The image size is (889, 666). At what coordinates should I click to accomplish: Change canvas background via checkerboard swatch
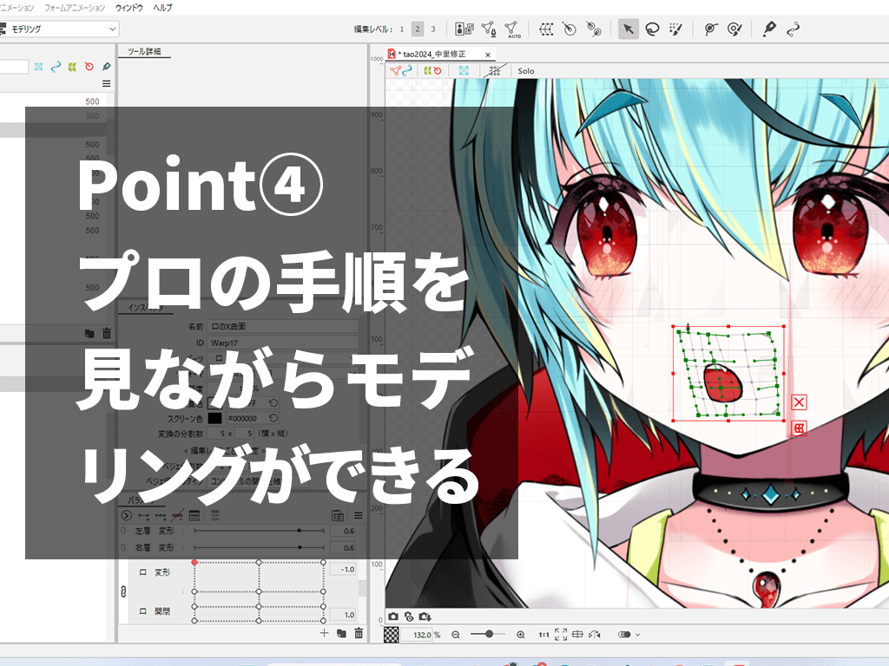(x=392, y=634)
